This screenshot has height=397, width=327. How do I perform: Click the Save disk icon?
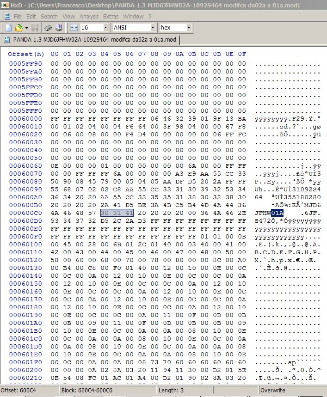tap(35, 28)
